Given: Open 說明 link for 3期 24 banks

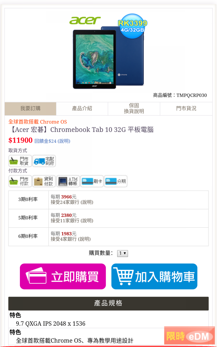Looking at the screenshot, I should click(87, 202).
